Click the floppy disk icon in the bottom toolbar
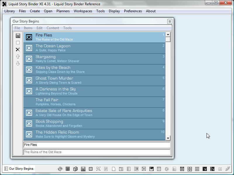The width and height of the screenshot is (234, 175). point(83,169)
